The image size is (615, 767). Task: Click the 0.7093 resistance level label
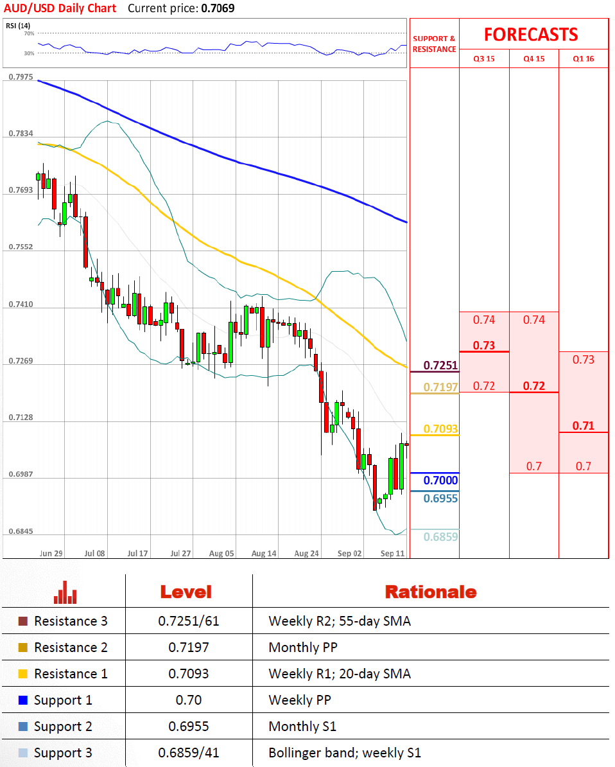point(440,429)
